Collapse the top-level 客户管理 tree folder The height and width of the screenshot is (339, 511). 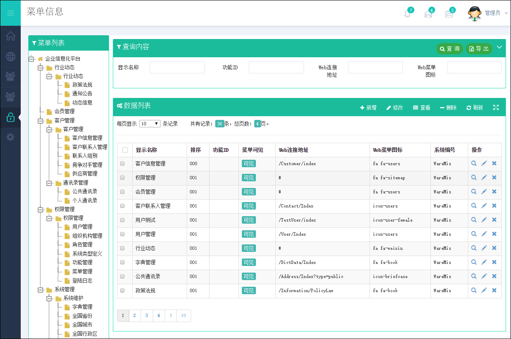click(40, 121)
